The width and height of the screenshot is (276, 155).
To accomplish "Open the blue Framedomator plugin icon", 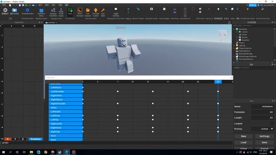I will tap(27, 11).
